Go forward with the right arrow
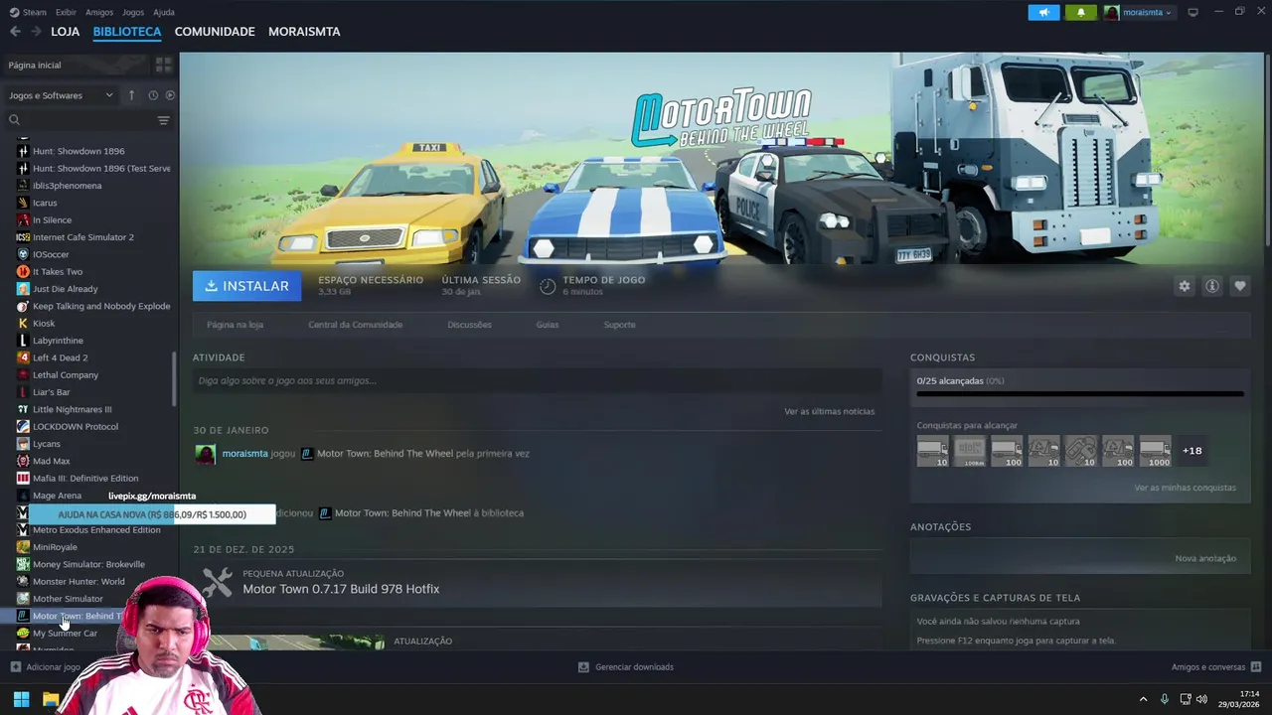Image resolution: width=1272 pixels, height=715 pixels. [36, 32]
